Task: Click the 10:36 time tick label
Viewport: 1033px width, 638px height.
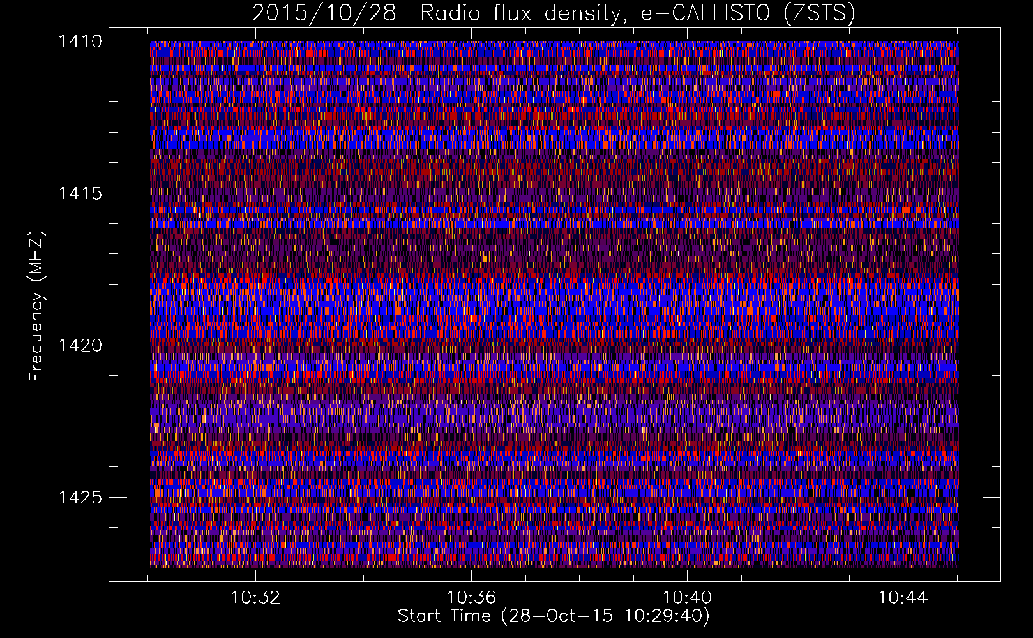Action: pyautogui.click(x=471, y=598)
